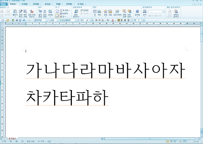
Task: Click the 글자 바꾸기 icon
Action: (x=76, y=12)
